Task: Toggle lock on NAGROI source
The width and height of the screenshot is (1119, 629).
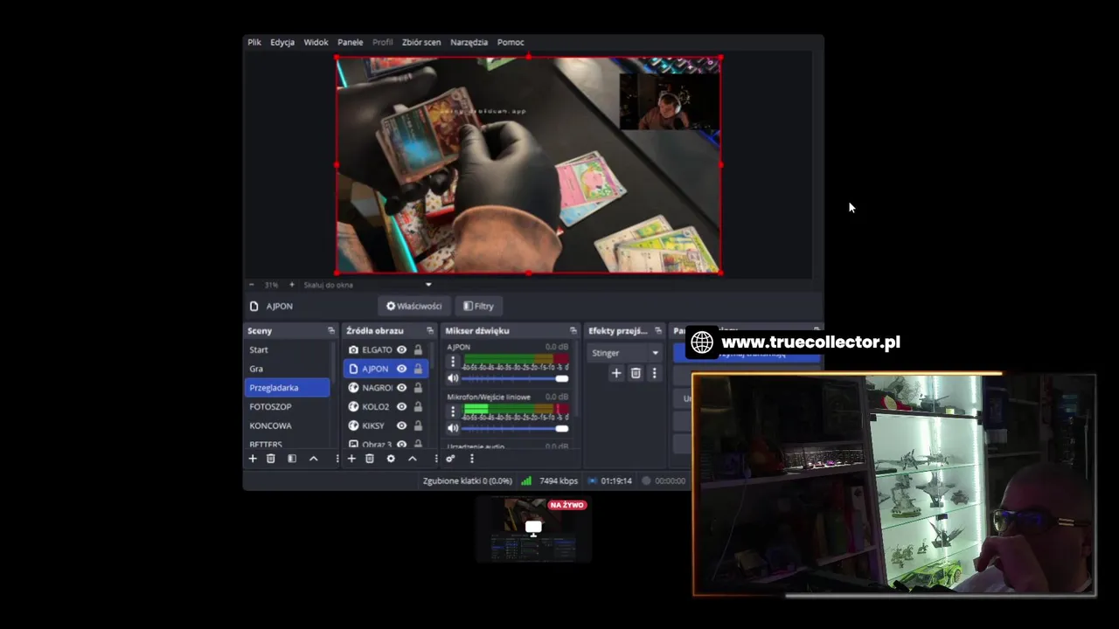Action: point(419,388)
